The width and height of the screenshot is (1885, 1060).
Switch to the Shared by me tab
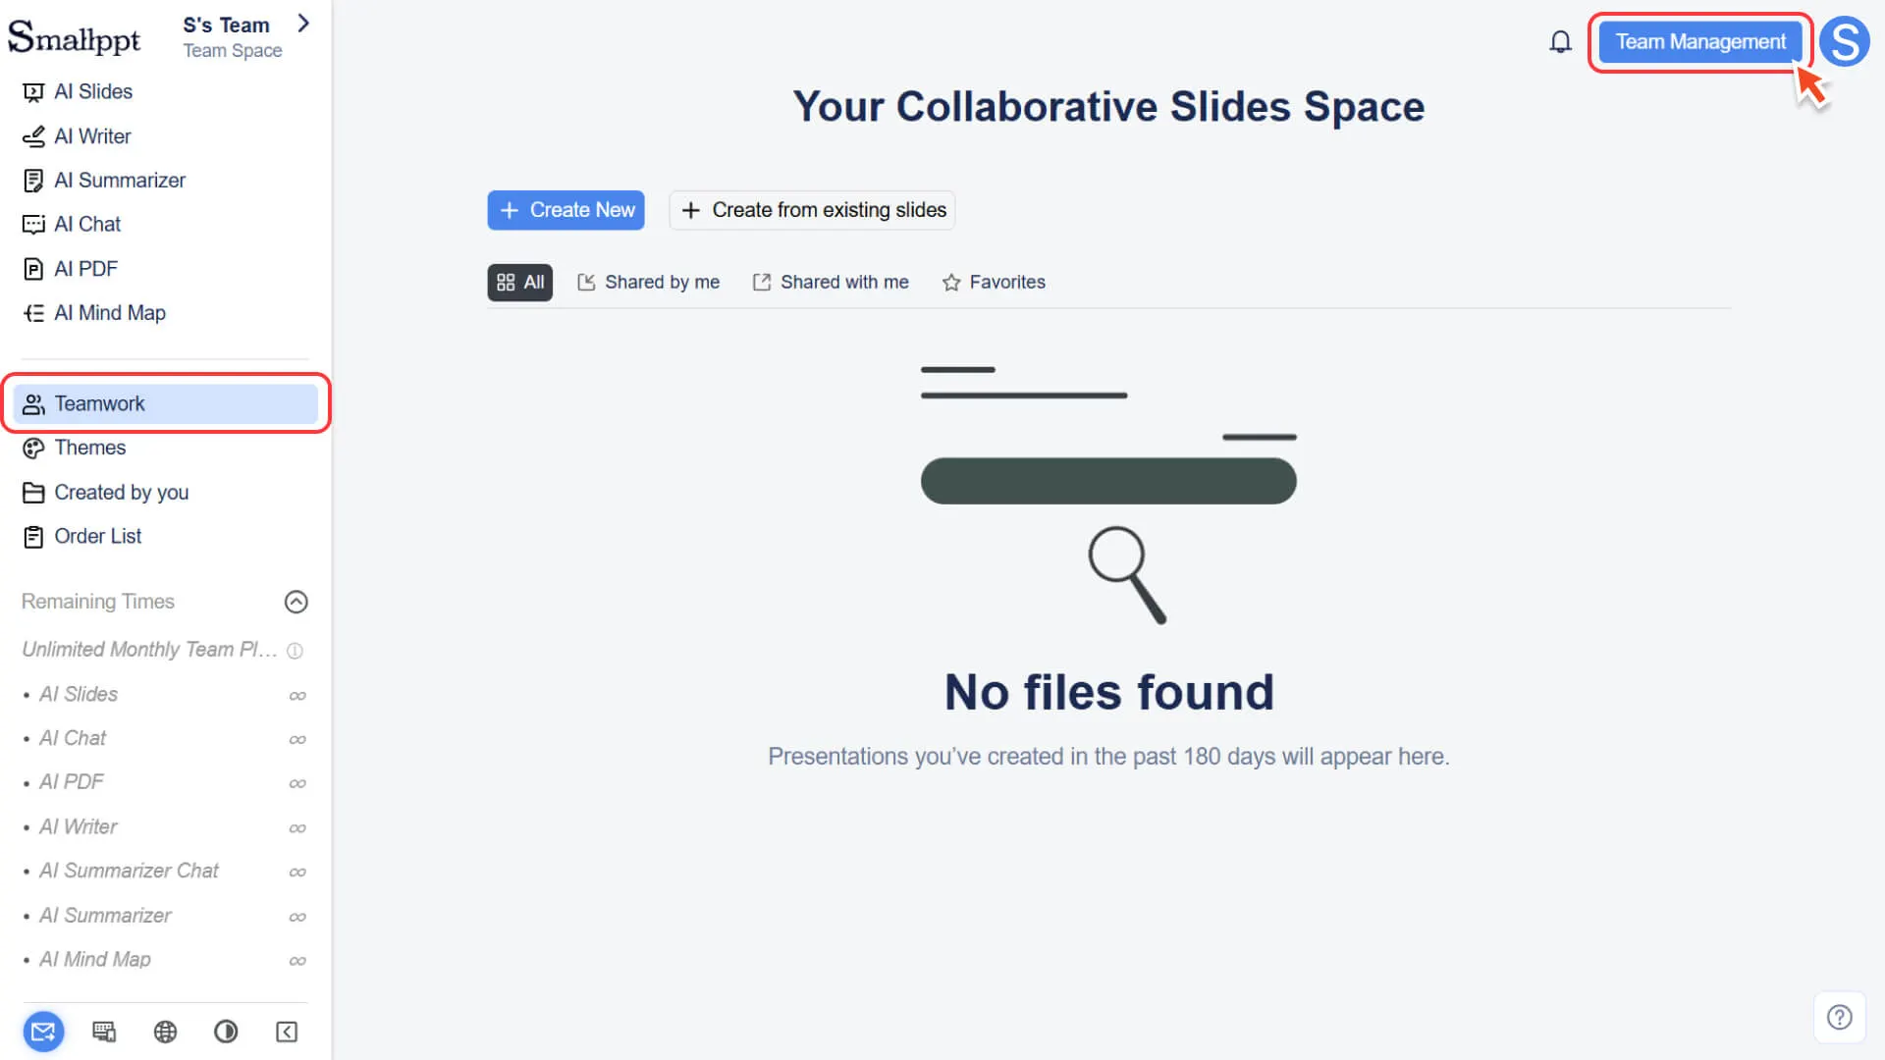coord(649,283)
